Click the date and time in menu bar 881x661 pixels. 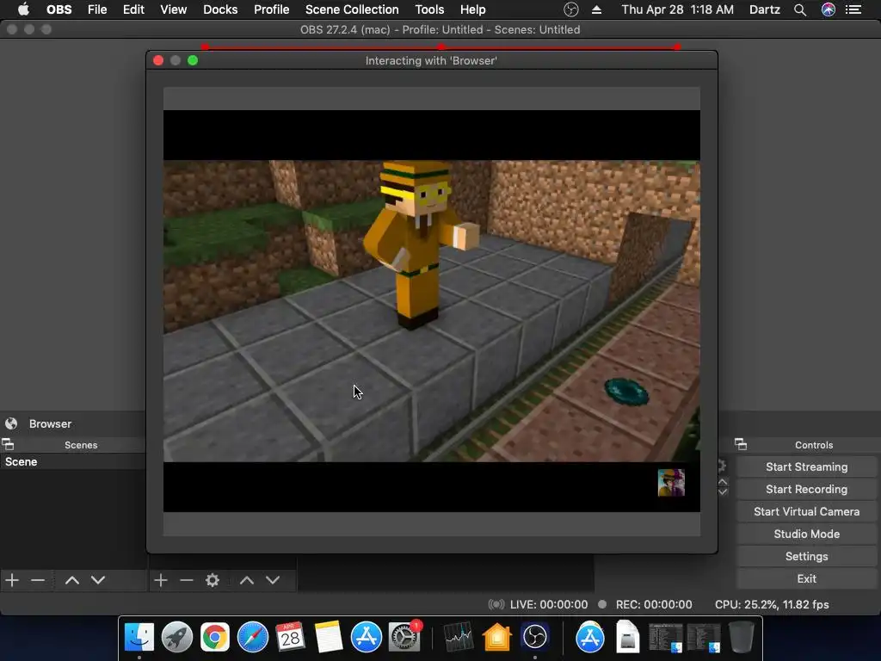click(x=677, y=9)
